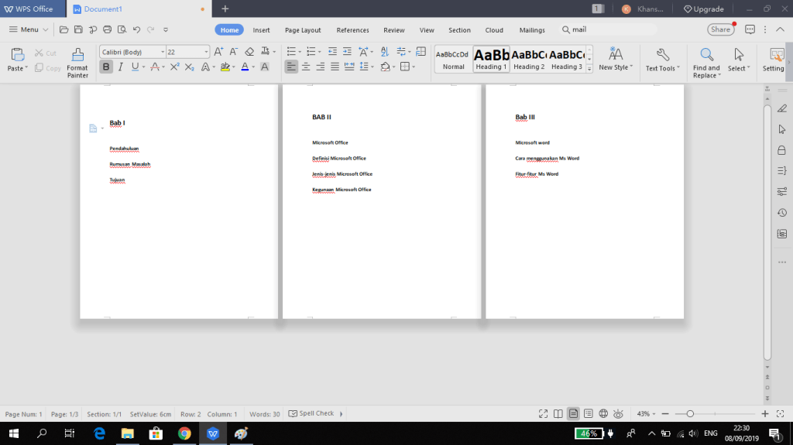Viewport: 793px width, 445px height.
Task: Open the font name dropdown Calibri (Body)
Action: (x=132, y=52)
